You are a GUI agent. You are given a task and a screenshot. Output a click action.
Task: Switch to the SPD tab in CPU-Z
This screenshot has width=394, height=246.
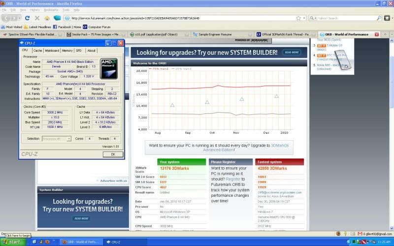[79, 51]
